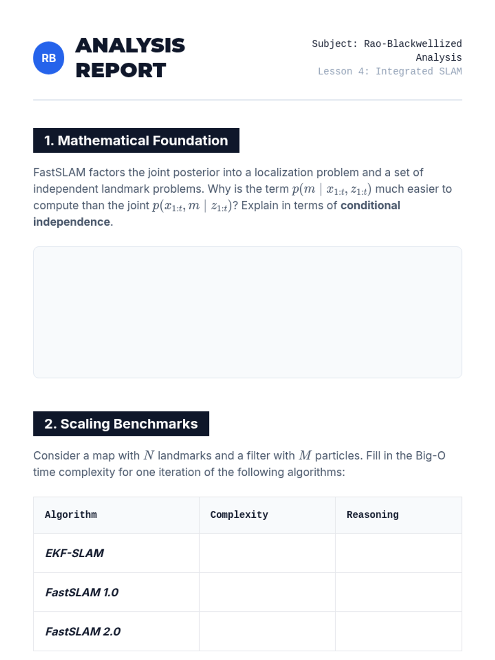Select the FastSLAM 1.0 row label
The height and width of the screenshot is (660, 495).
click(x=82, y=592)
